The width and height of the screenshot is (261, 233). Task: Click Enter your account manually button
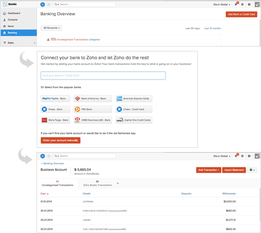[x=61, y=140]
